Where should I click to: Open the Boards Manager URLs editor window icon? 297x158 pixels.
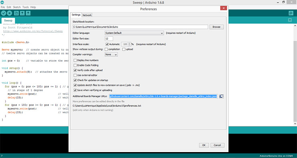(x=222, y=96)
